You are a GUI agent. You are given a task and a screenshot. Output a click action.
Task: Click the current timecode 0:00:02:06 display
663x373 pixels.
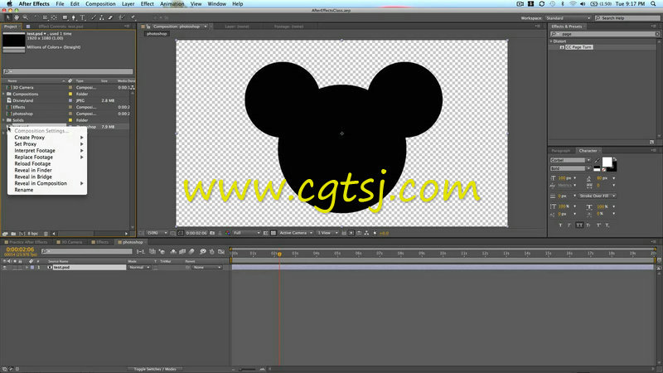point(20,249)
